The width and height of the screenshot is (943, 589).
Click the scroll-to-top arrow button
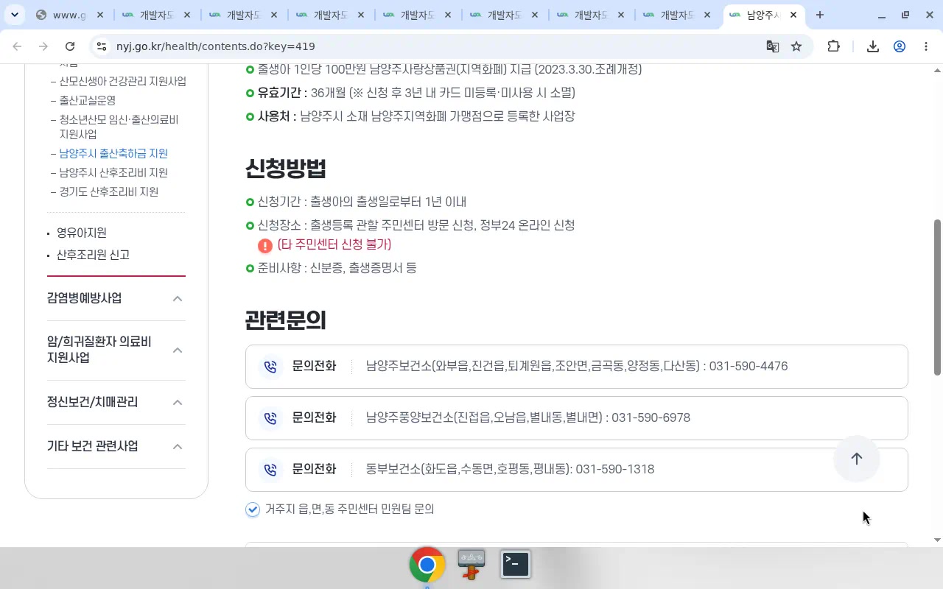(856, 459)
